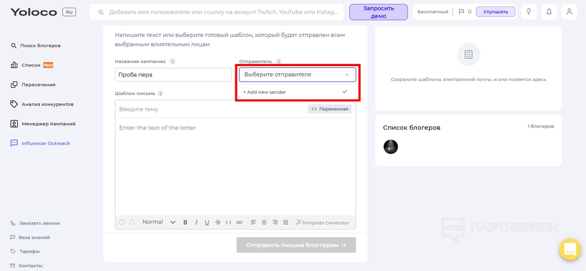The image size is (586, 271).
Task: Open the Normal text style dropdown
Action: (x=159, y=222)
